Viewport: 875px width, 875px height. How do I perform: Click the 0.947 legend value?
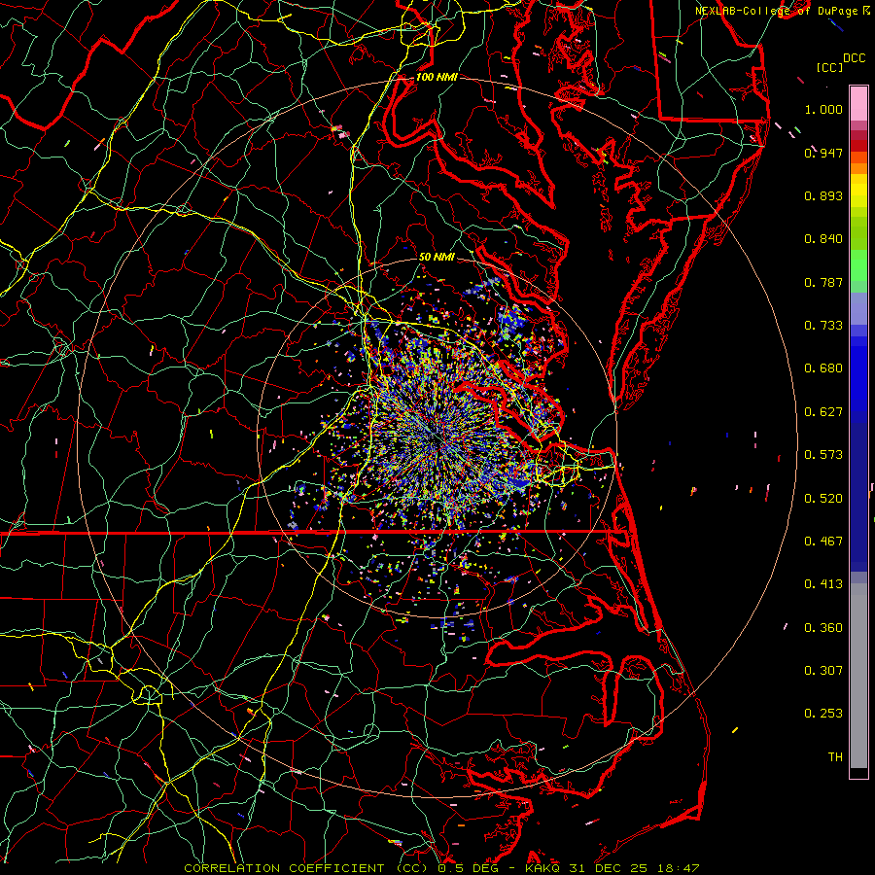[823, 153]
